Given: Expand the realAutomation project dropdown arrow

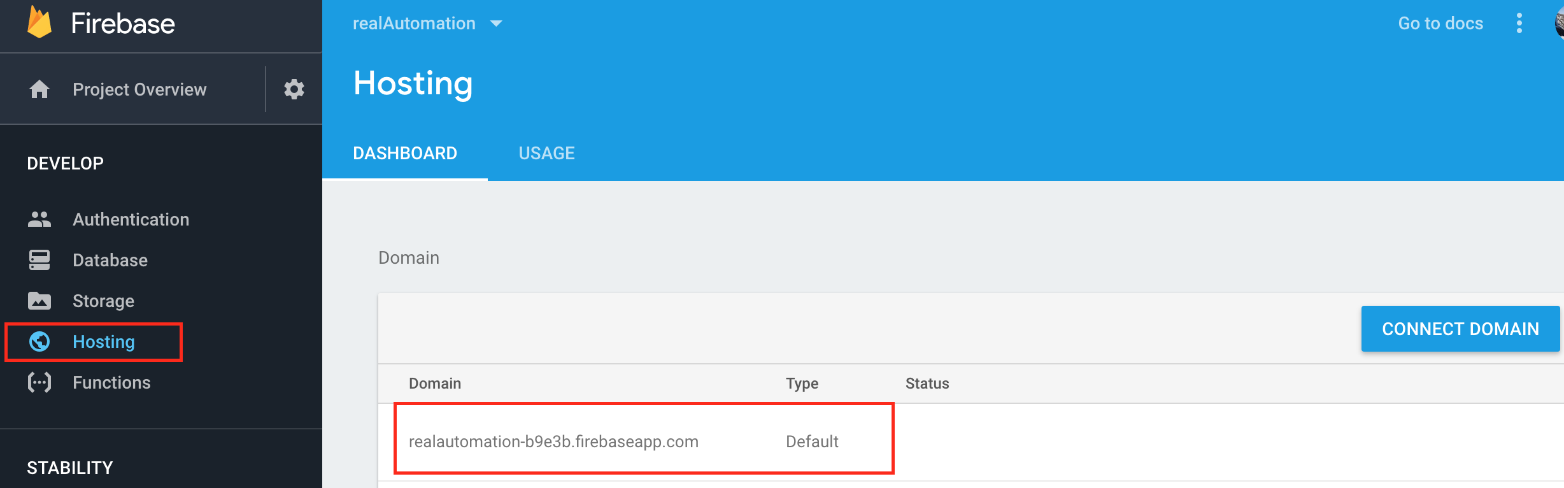Looking at the screenshot, I should click(x=496, y=24).
